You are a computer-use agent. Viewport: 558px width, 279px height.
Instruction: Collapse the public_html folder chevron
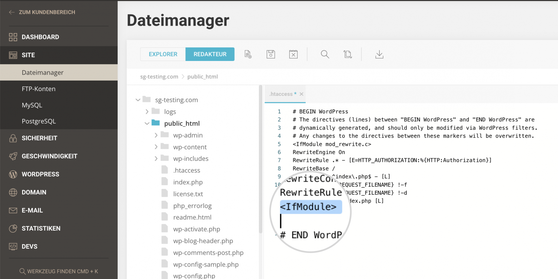click(x=147, y=123)
